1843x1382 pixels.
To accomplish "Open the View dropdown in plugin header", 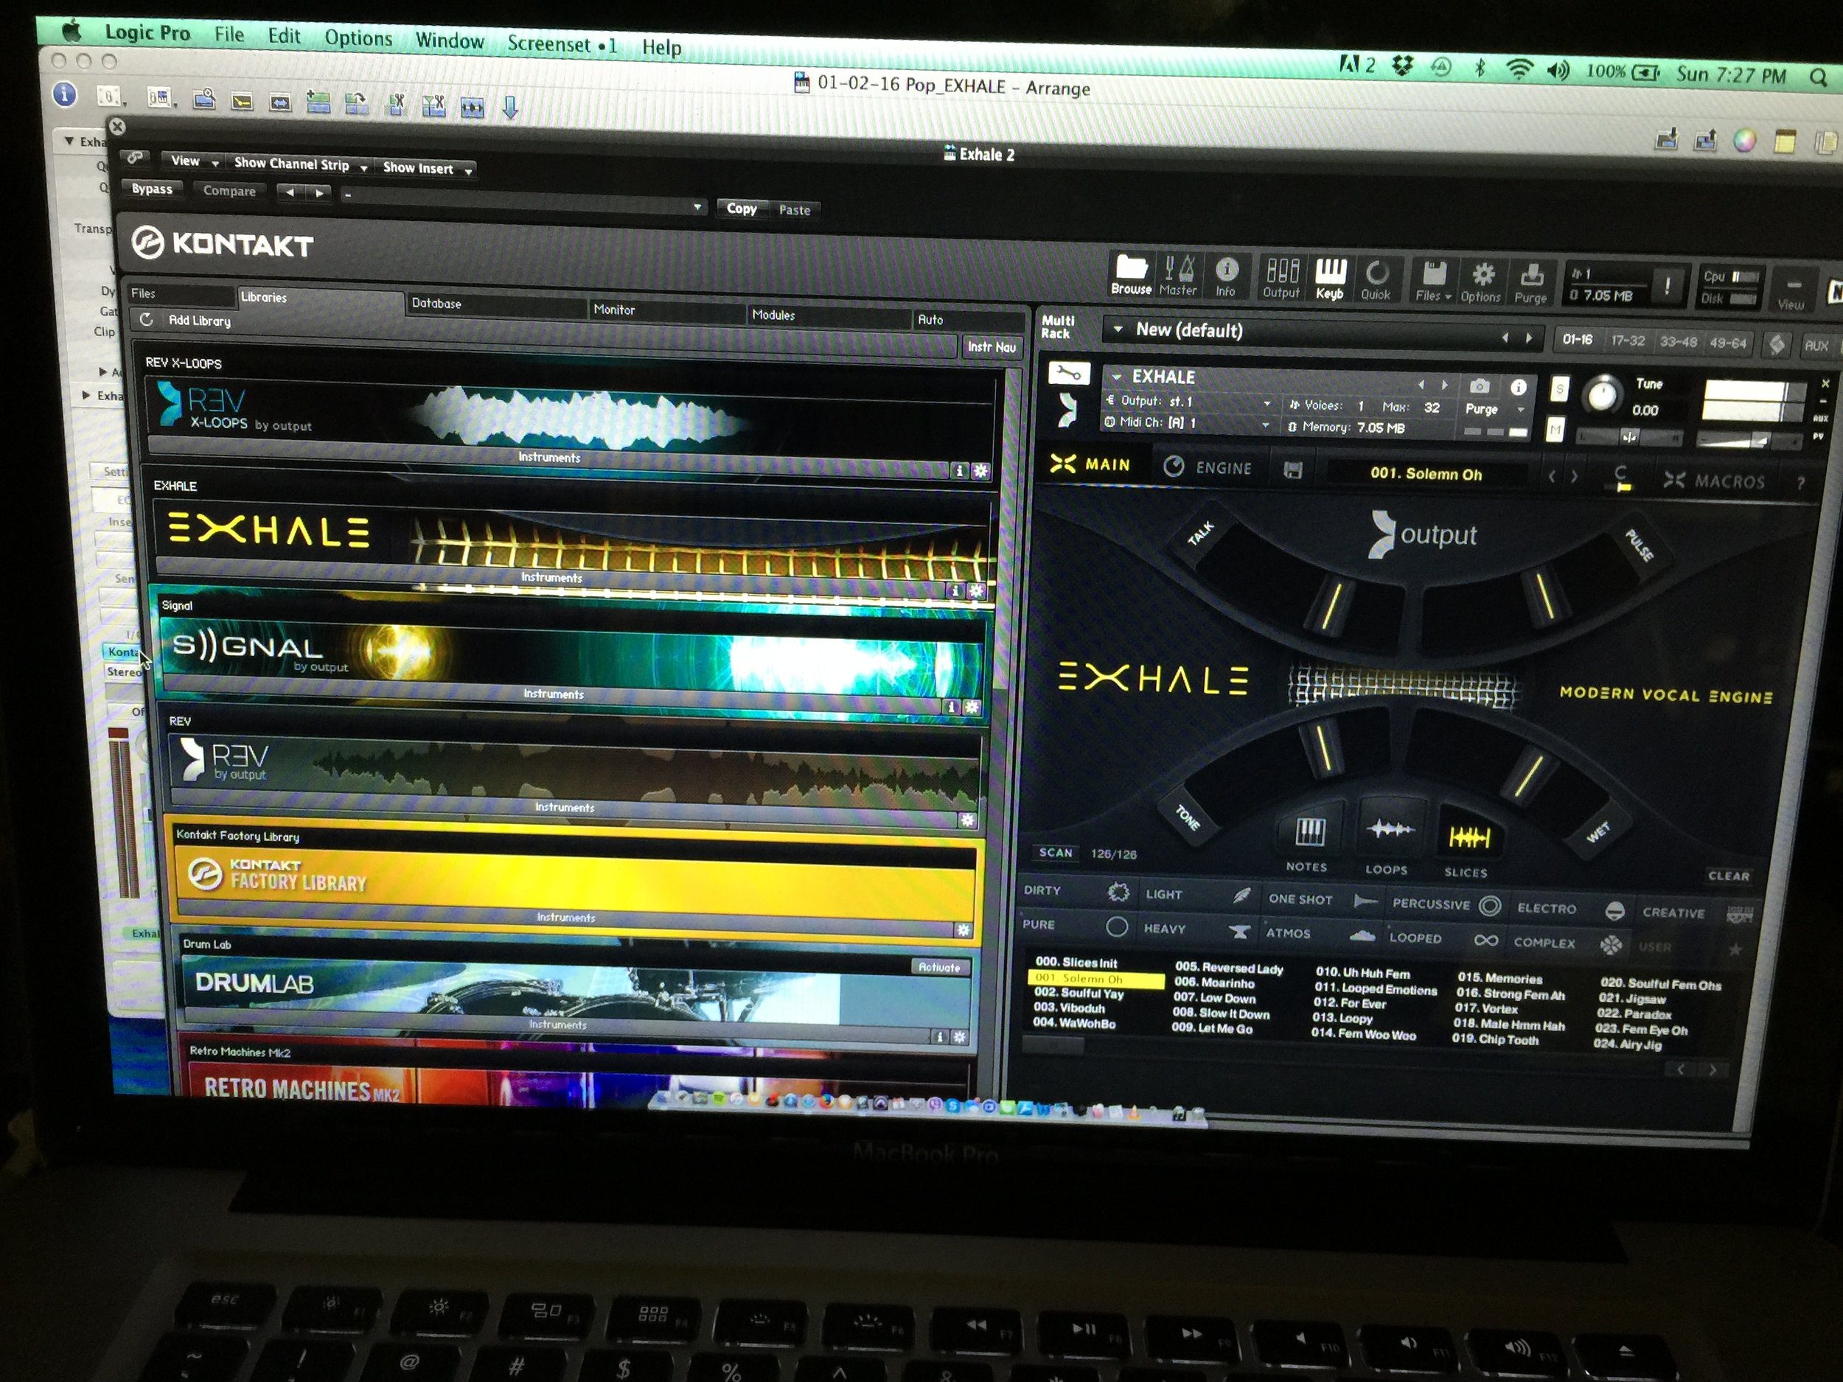I will point(193,161).
